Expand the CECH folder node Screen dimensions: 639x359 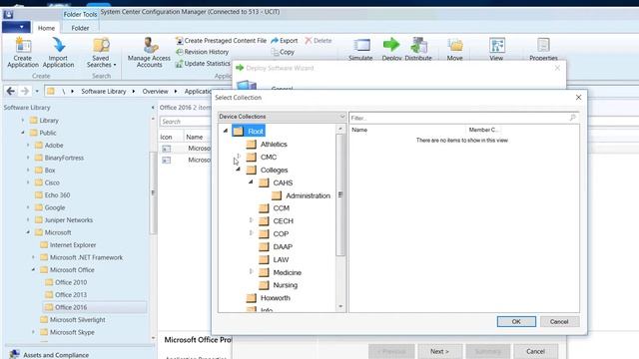pyautogui.click(x=251, y=220)
